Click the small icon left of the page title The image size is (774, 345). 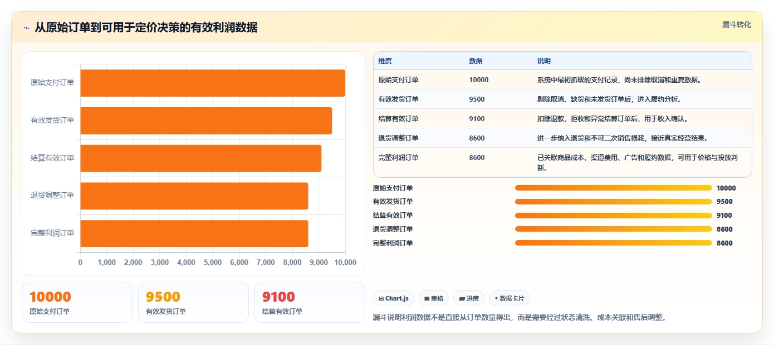coord(26,28)
